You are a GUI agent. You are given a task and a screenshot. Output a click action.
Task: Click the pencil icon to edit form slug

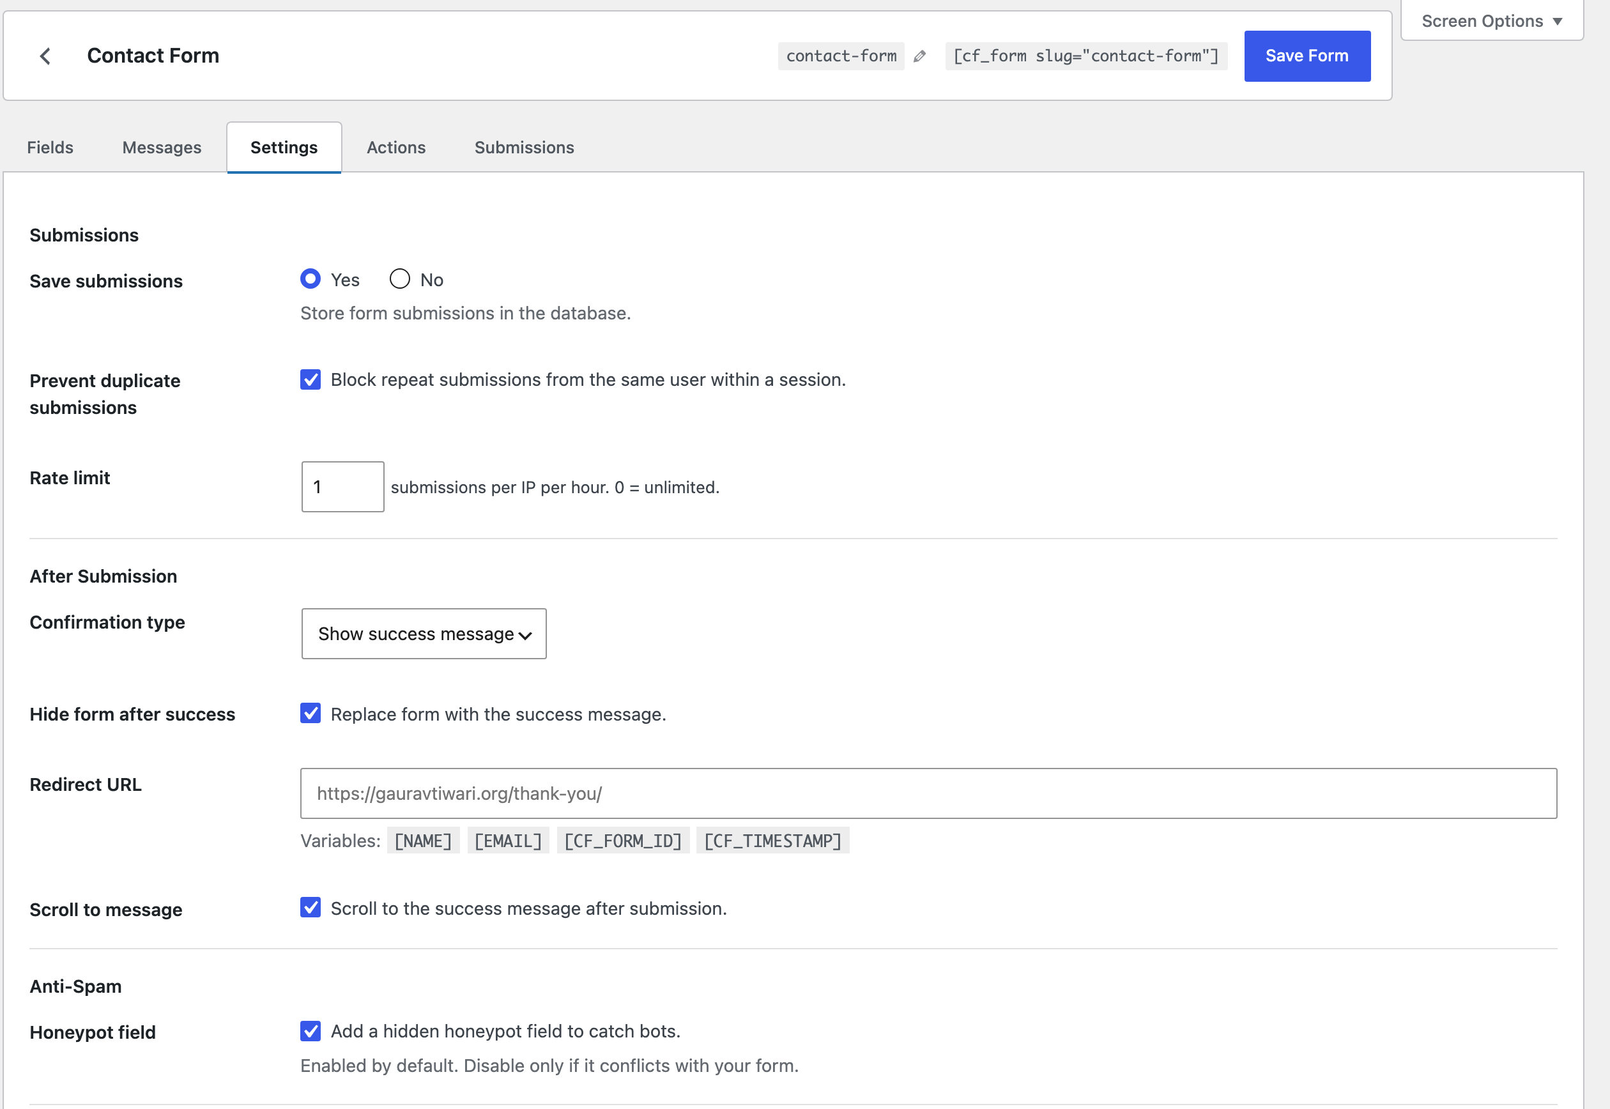[921, 56]
